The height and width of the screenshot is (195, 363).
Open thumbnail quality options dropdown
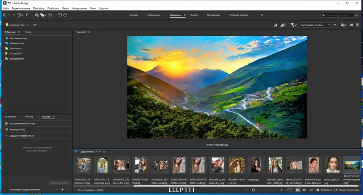(x=283, y=25)
